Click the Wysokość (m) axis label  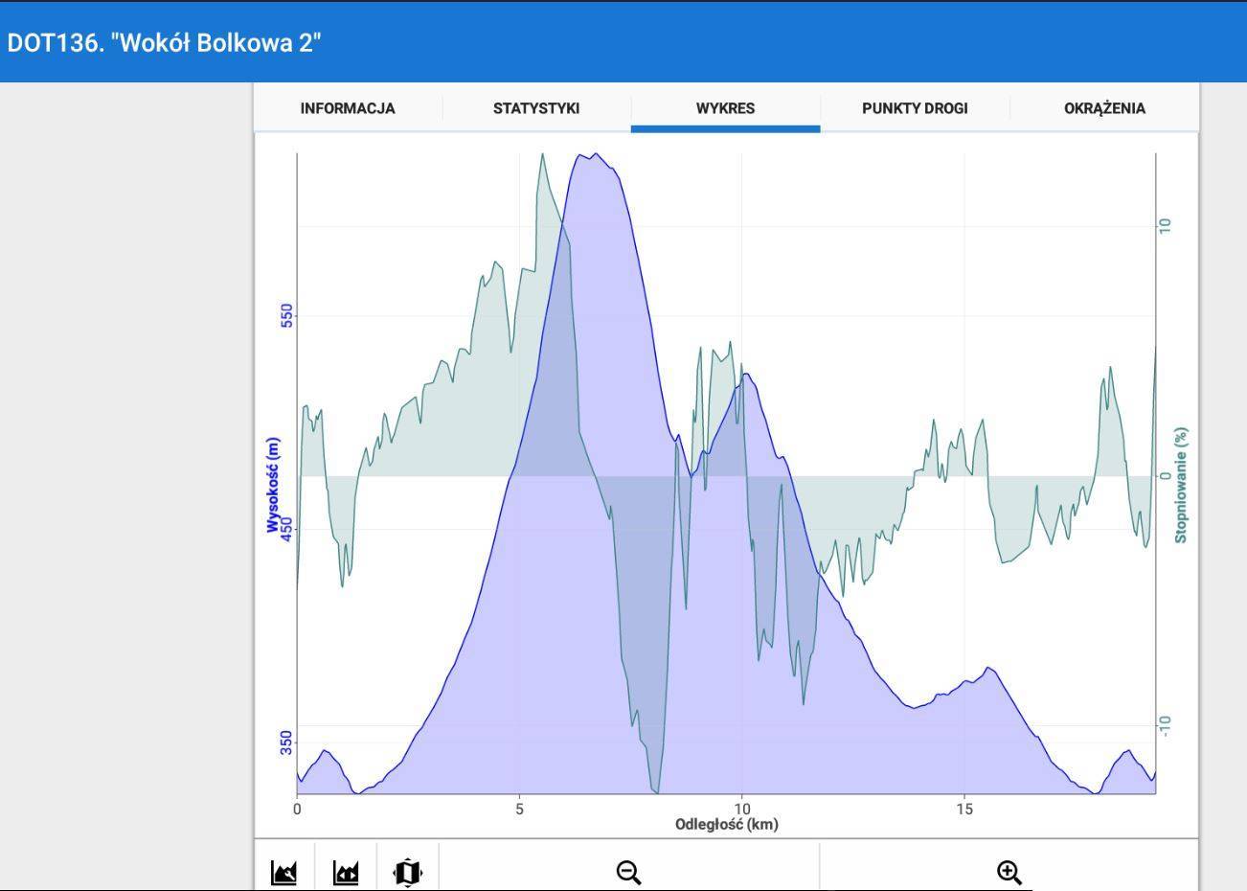pyautogui.click(x=273, y=484)
